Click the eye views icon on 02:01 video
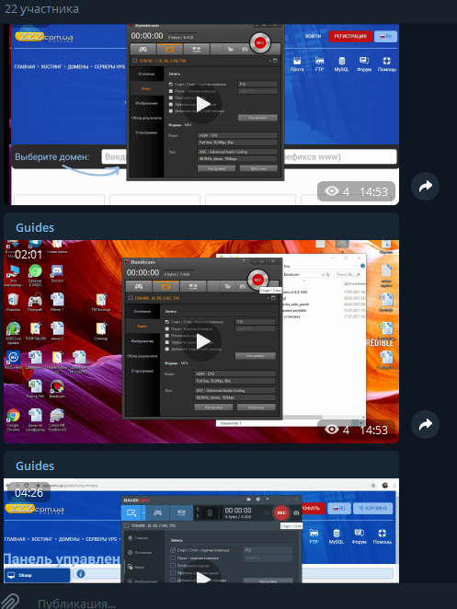The height and width of the screenshot is (609, 457). 332,430
